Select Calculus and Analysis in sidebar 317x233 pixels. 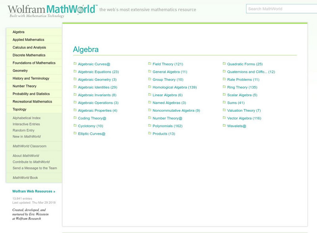(x=34, y=47)
